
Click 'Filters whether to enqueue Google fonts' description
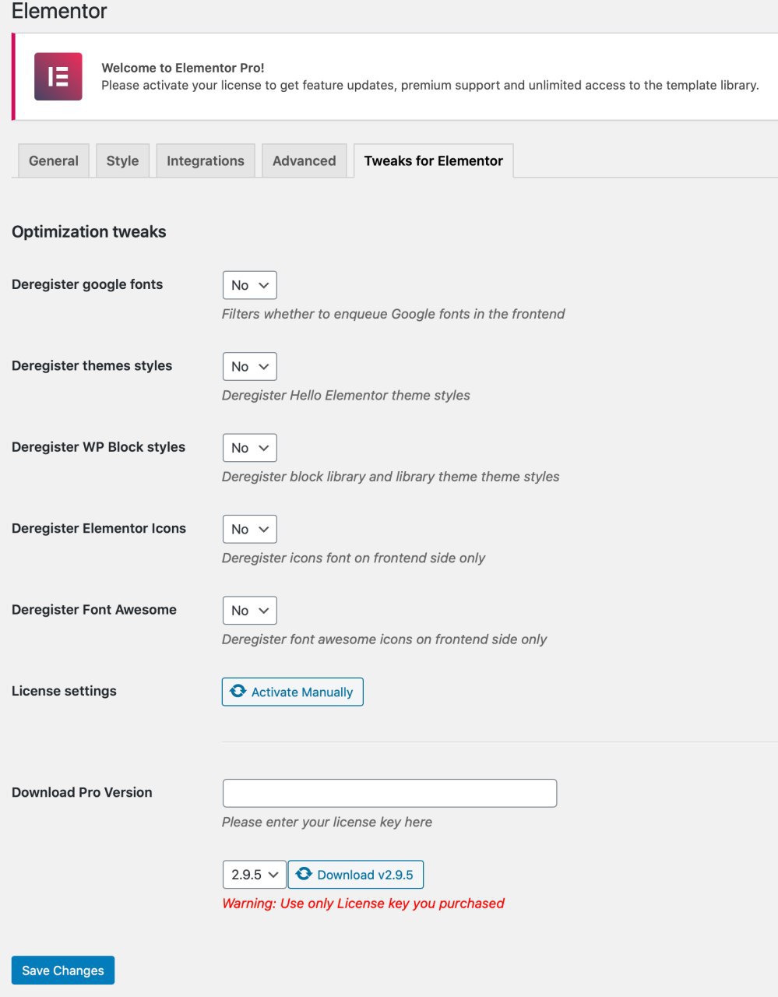pyautogui.click(x=393, y=314)
